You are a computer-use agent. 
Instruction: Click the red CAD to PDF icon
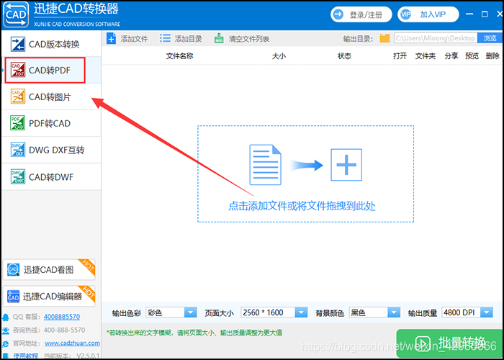18,70
